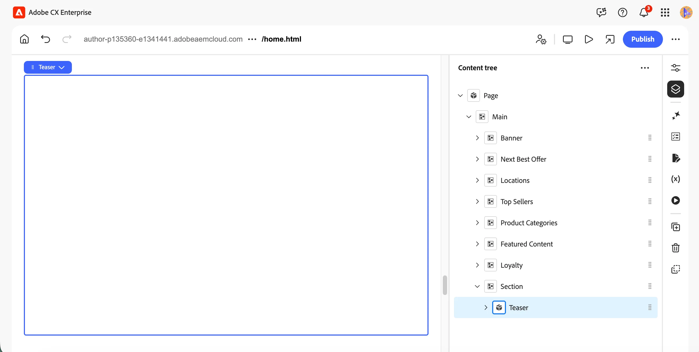Viewport: 699px width, 352px height.
Task: Select Top Sellers in content tree
Action: click(556, 201)
